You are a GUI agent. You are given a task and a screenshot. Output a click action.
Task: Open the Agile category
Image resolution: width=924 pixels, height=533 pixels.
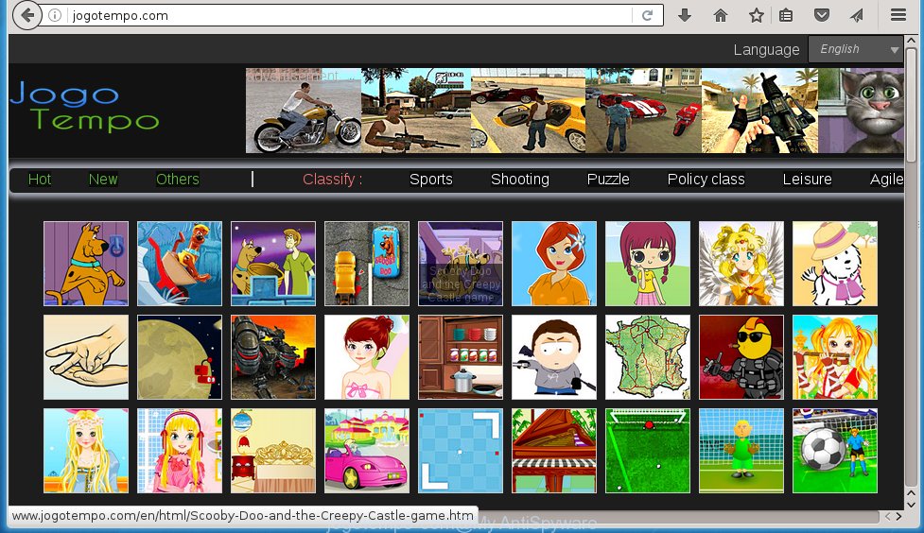[x=886, y=179]
